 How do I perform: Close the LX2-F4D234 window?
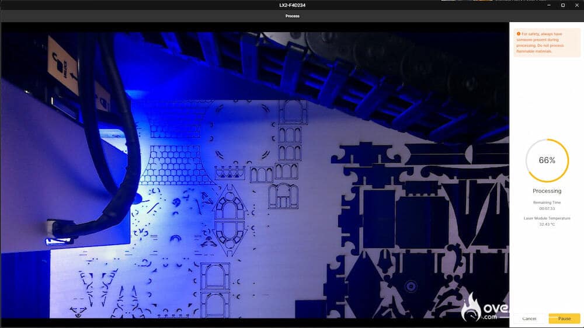coord(576,5)
